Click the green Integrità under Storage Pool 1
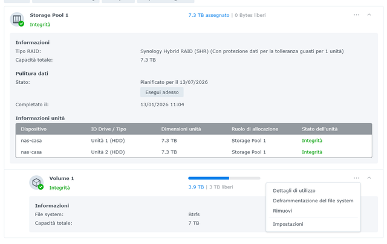Image resolution: width=387 pixels, height=244 pixels. pyautogui.click(x=40, y=24)
